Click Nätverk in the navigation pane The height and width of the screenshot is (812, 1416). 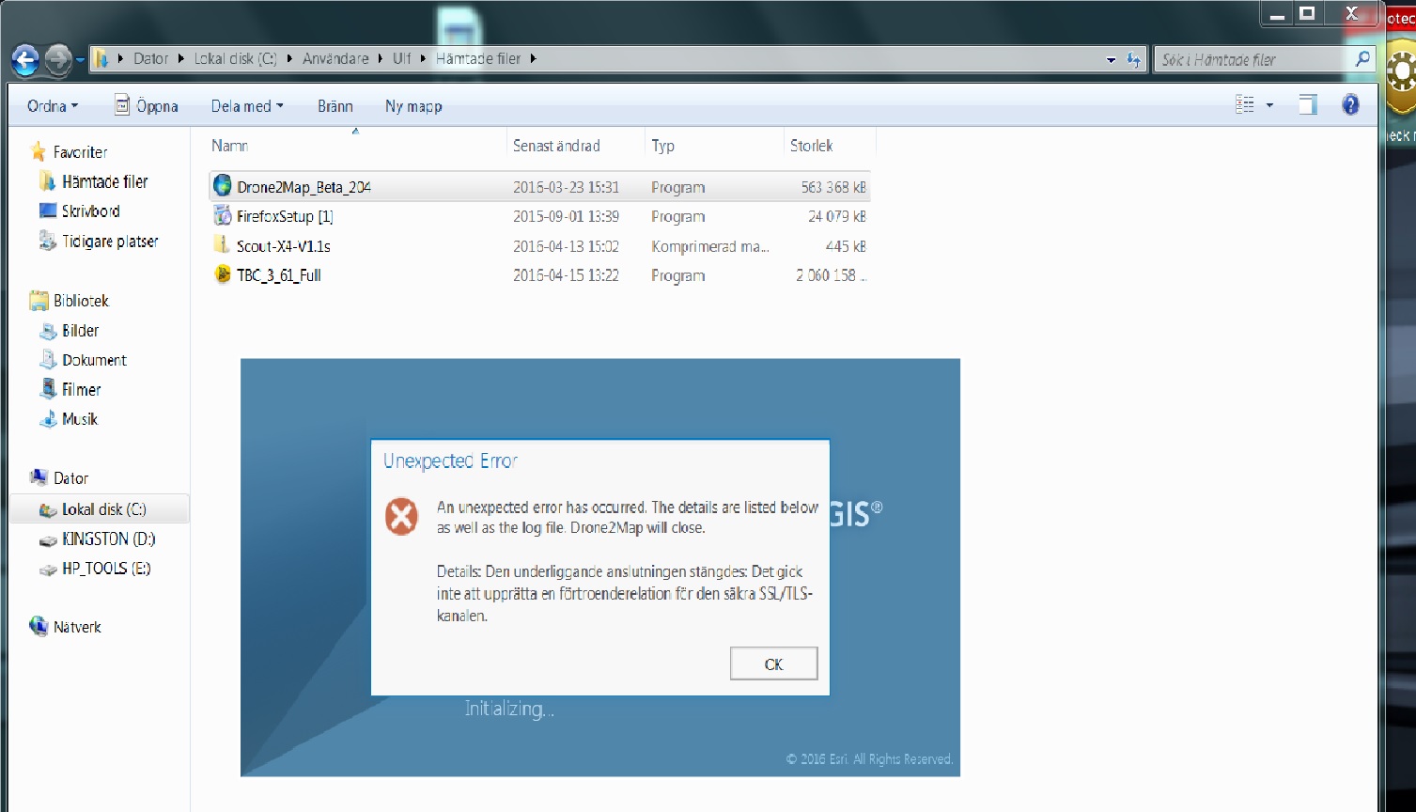tap(77, 627)
